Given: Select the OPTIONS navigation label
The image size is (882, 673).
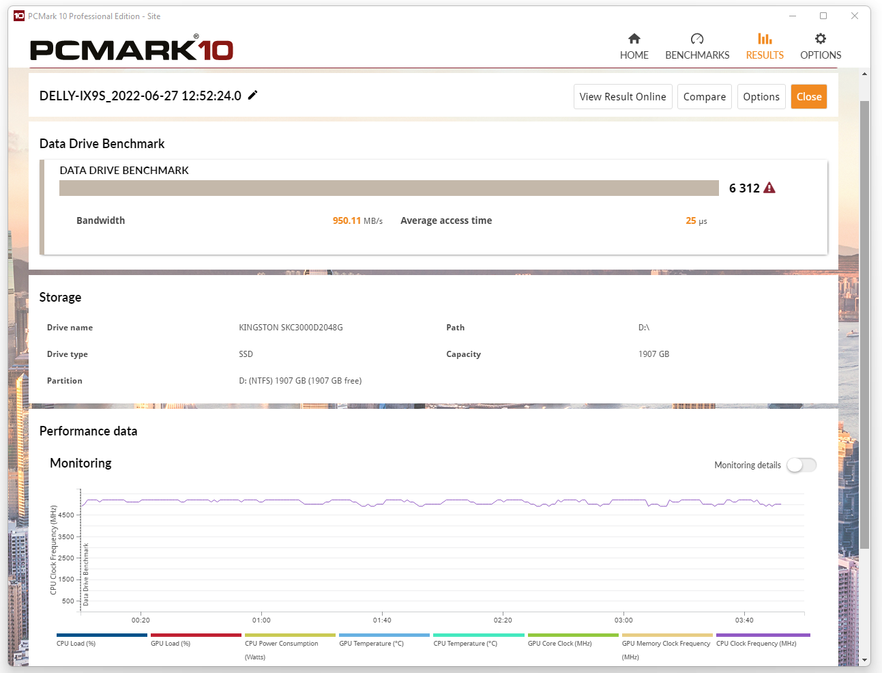Looking at the screenshot, I should pyautogui.click(x=821, y=55).
